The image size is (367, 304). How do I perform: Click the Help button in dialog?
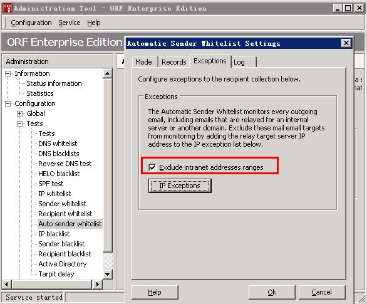click(x=155, y=292)
